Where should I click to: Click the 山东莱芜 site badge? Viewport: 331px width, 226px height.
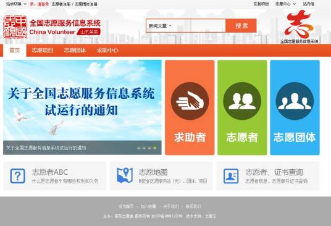tap(88, 32)
